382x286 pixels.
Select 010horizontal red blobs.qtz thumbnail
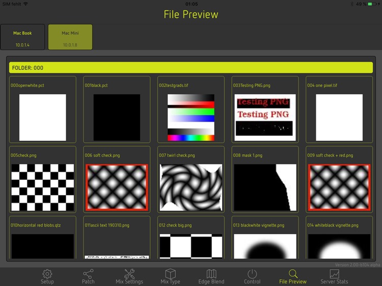pyautogui.click(x=43, y=246)
